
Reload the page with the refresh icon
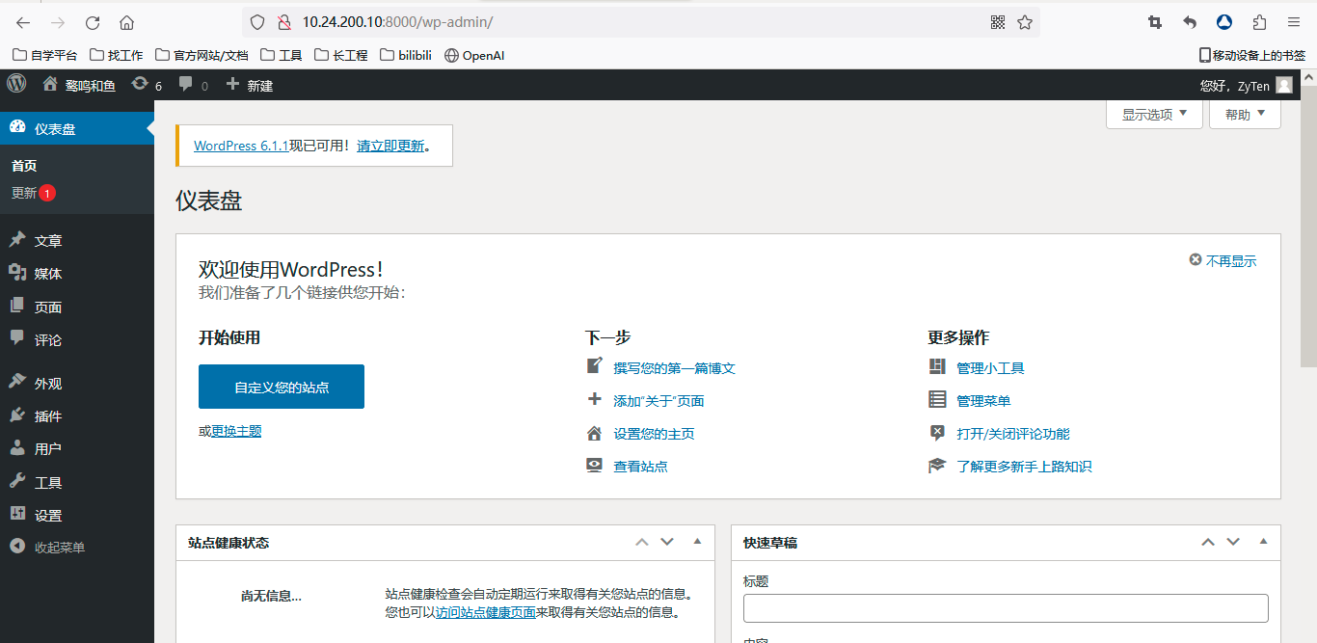(93, 22)
